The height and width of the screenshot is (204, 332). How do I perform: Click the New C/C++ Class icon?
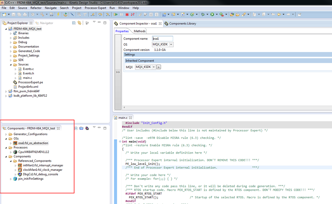192,14
